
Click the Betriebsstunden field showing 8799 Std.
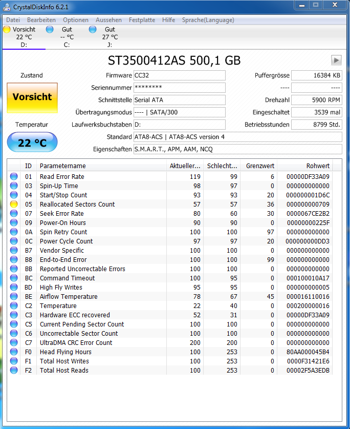click(x=317, y=125)
